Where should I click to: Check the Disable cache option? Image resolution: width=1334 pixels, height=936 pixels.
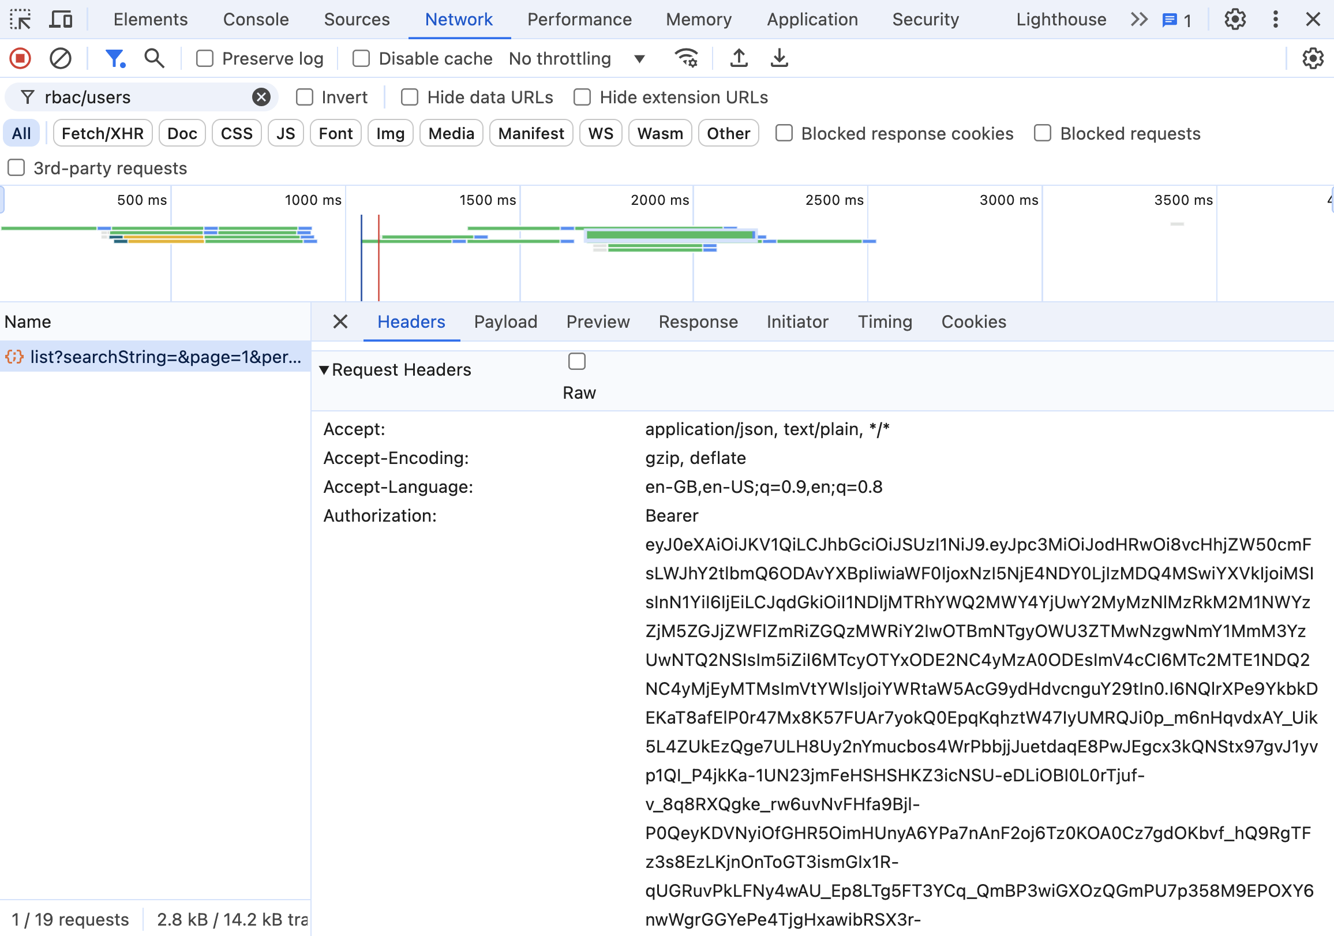pos(361,58)
